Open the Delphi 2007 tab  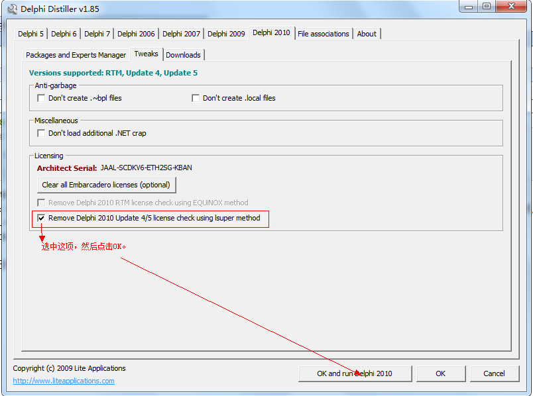181,34
